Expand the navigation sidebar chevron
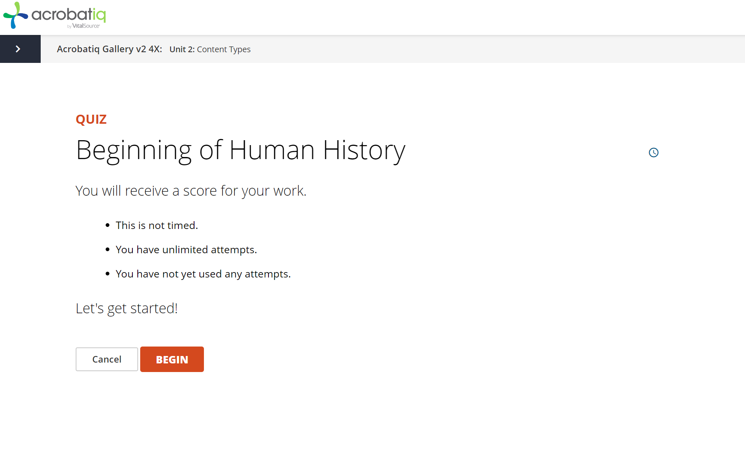 [x=18, y=49]
